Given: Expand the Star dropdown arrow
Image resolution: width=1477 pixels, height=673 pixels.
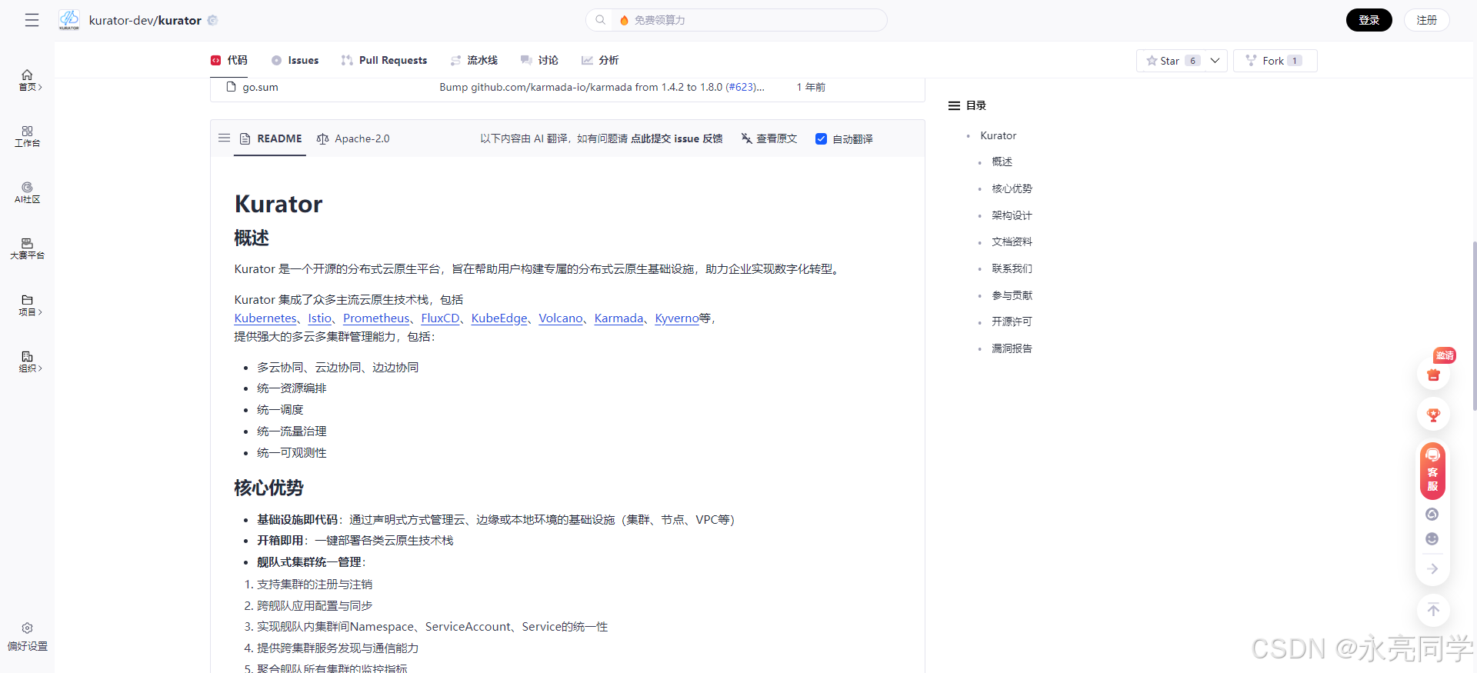Looking at the screenshot, I should [x=1215, y=61].
